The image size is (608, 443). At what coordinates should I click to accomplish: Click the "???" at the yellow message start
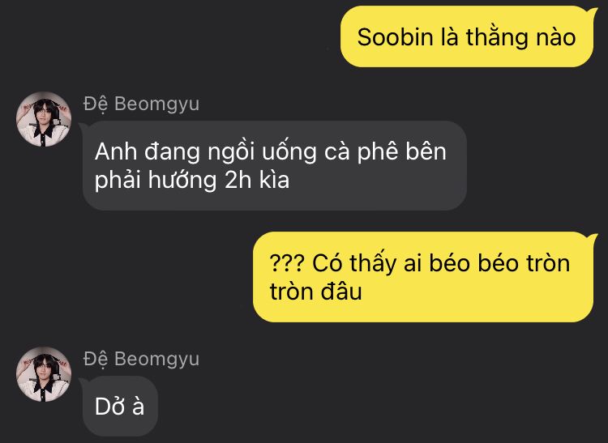click(287, 263)
